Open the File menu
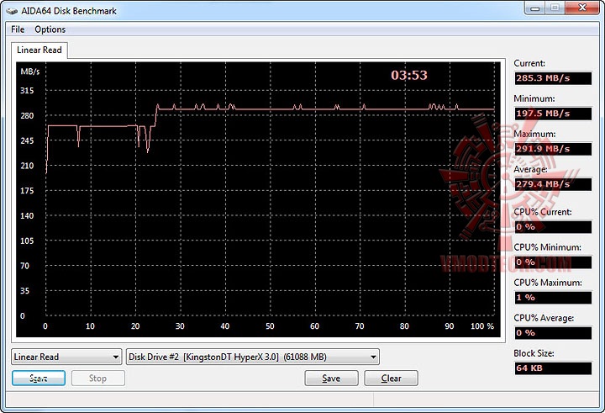Screen dimensions: 605x413 18,29
